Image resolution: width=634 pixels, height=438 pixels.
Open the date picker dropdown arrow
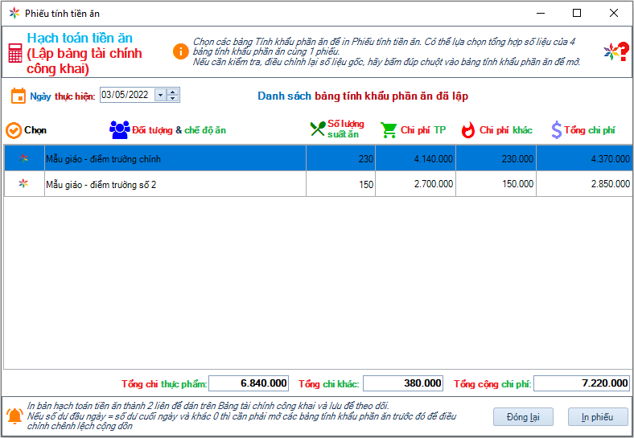click(x=160, y=95)
